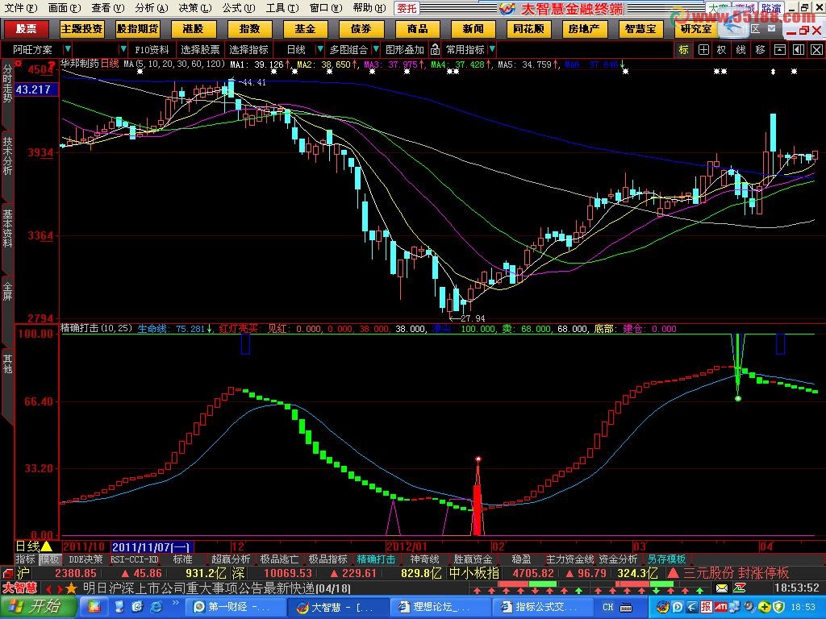Click the blue rectangle marker near April
The width and height of the screenshot is (826, 619).
coord(780,343)
